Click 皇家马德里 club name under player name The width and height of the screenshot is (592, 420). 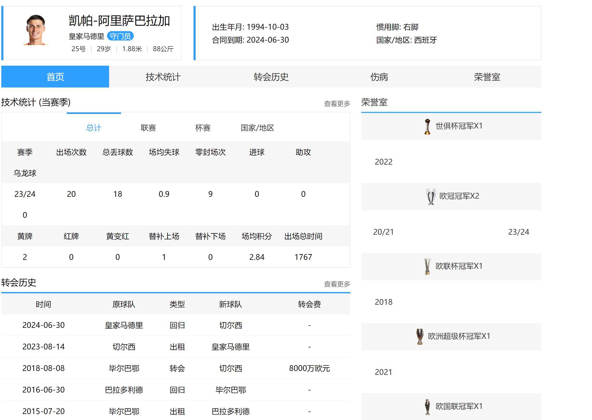point(87,36)
